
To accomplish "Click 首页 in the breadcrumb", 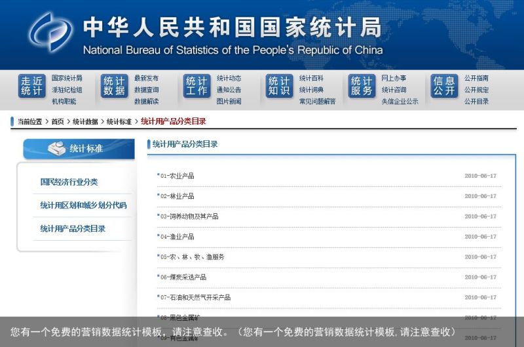I will (x=58, y=121).
